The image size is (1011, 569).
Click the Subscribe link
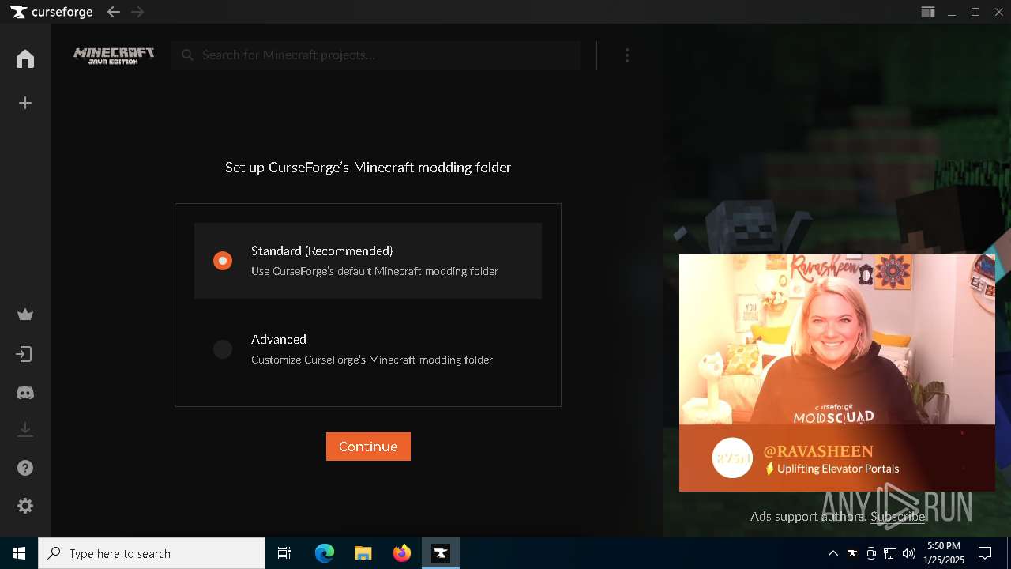[897, 516]
